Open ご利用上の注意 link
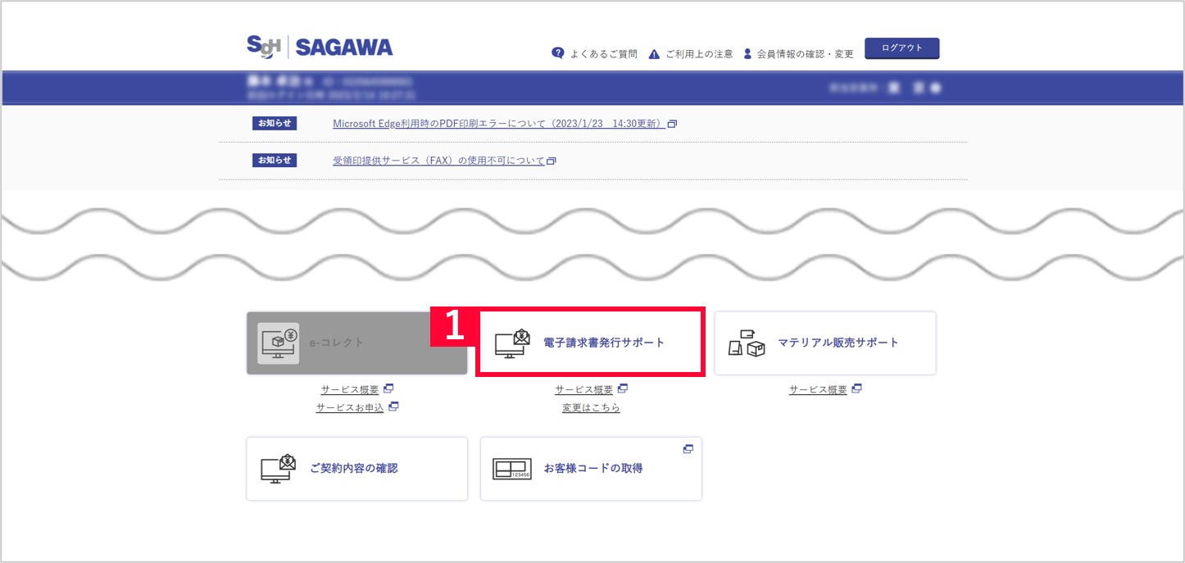Viewport: 1185px width, 563px height. click(x=699, y=54)
